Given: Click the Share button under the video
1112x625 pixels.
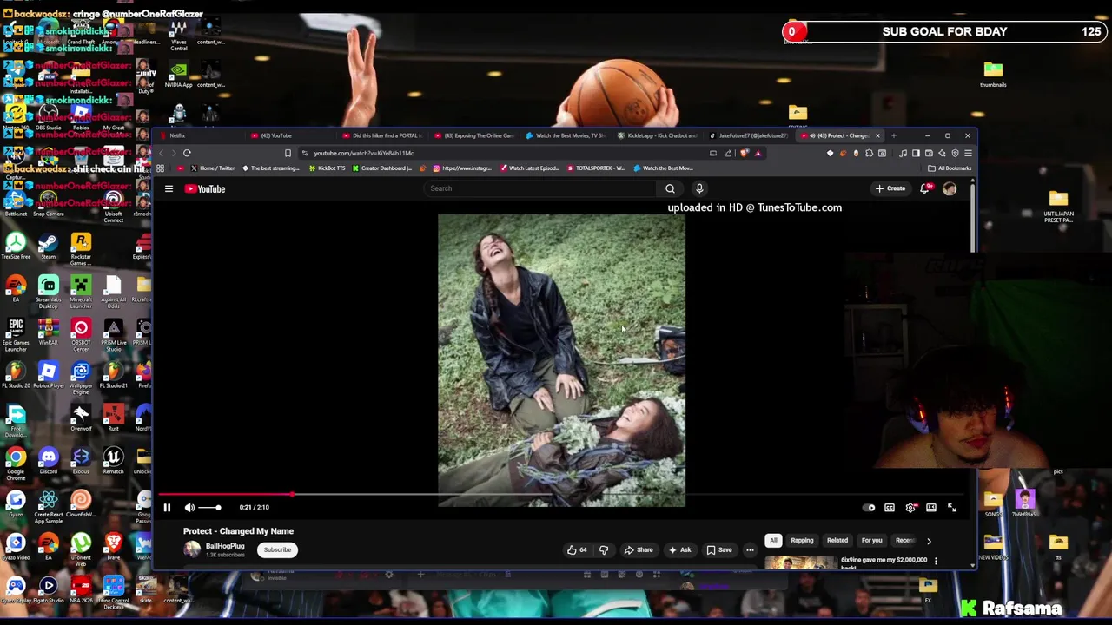Looking at the screenshot, I should [639, 549].
